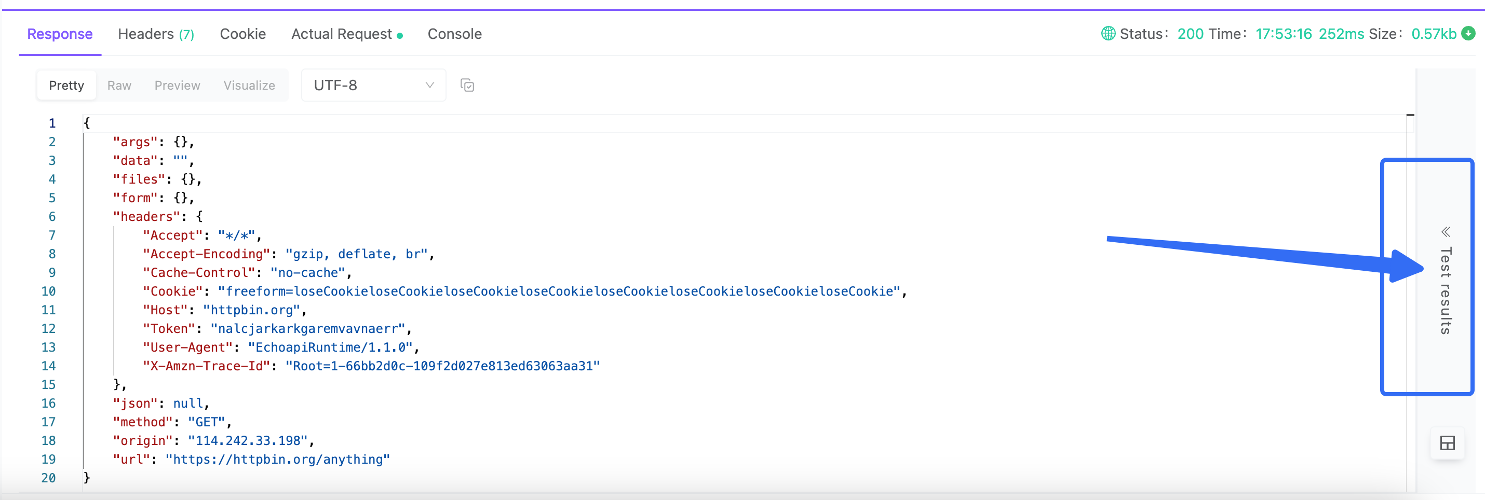Click the green download response icon
The height and width of the screenshot is (500, 1485).
(1468, 33)
